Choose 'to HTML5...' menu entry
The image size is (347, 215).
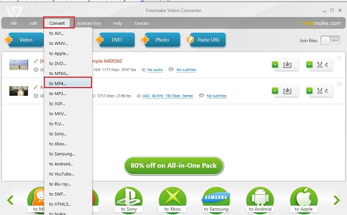pyautogui.click(x=68, y=204)
